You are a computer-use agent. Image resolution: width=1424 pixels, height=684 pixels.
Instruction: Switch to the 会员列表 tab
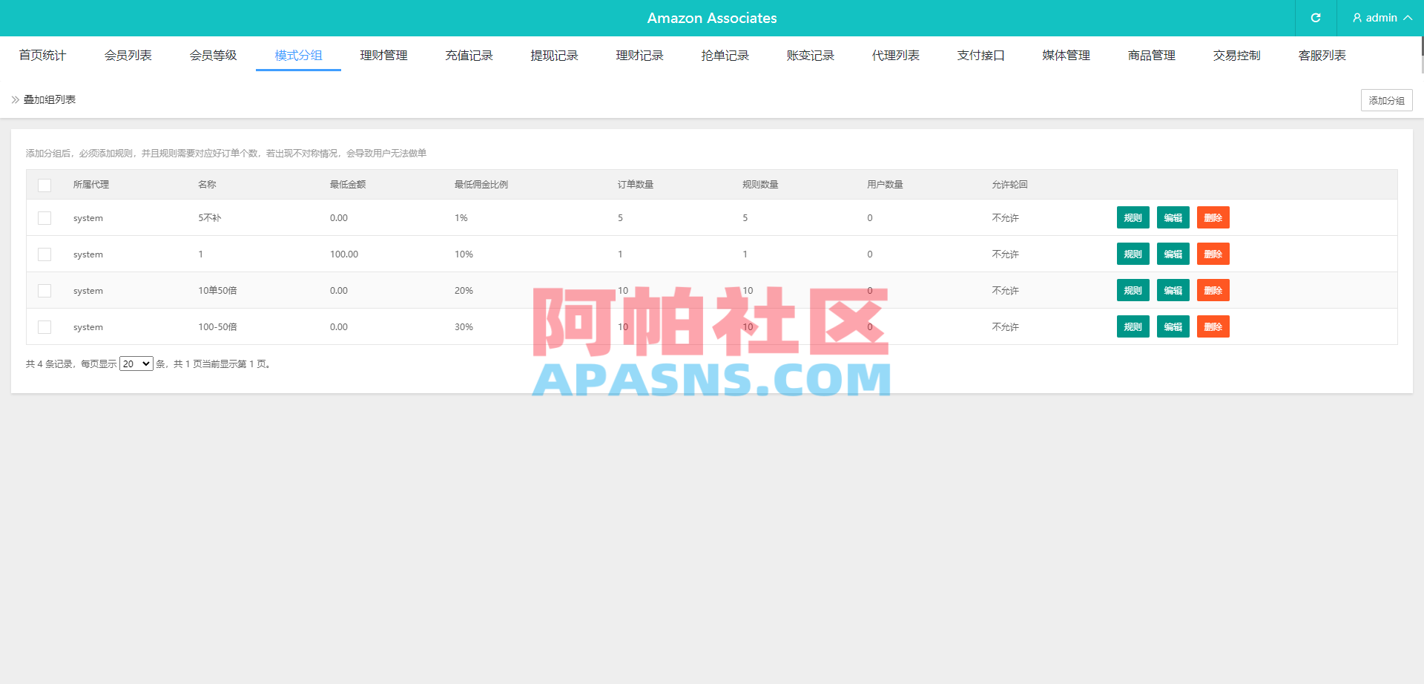[x=128, y=55]
